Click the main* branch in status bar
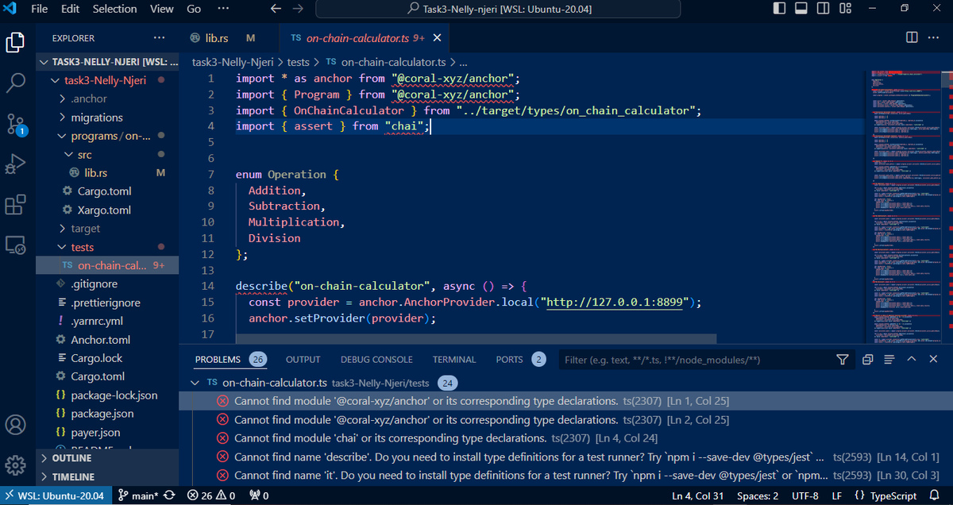The image size is (953, 505). tap(141, 495)
